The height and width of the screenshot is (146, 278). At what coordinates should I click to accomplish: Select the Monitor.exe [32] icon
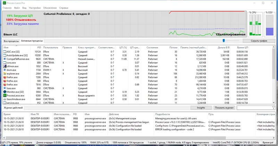5,92
